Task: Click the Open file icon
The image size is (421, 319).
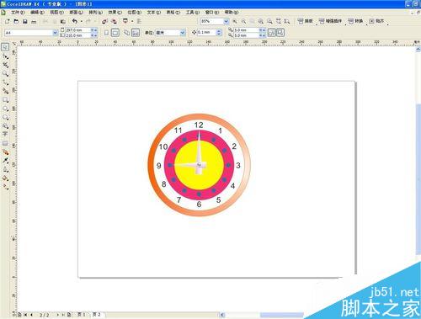Action: 16,21
